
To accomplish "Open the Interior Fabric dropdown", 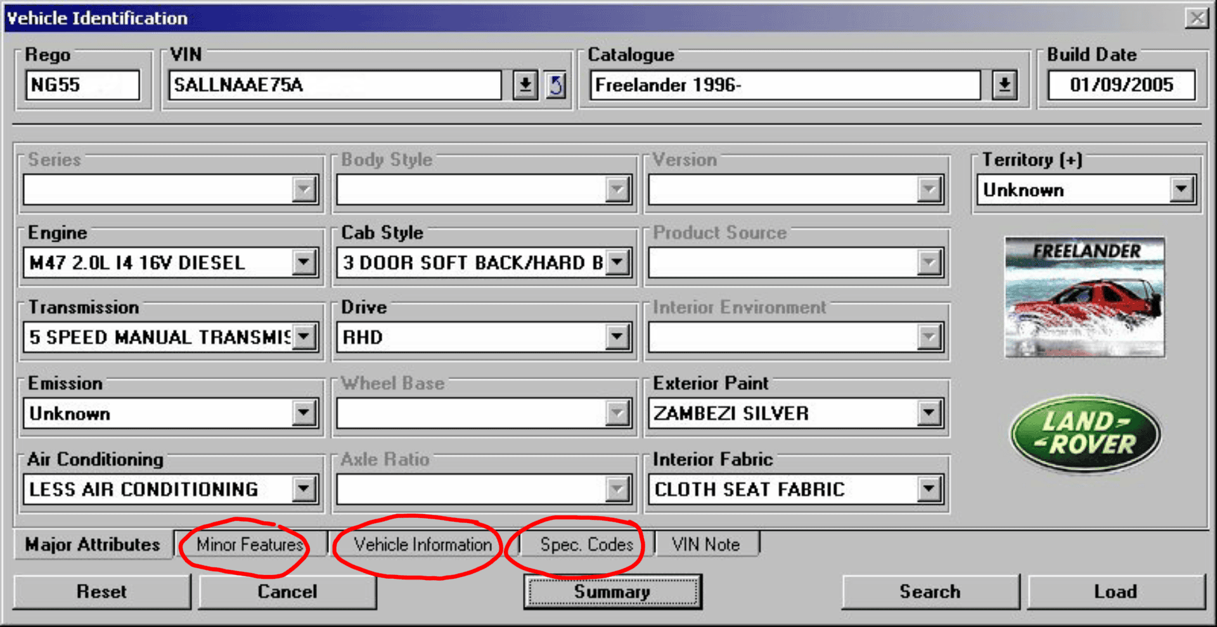I will [929, 489].
